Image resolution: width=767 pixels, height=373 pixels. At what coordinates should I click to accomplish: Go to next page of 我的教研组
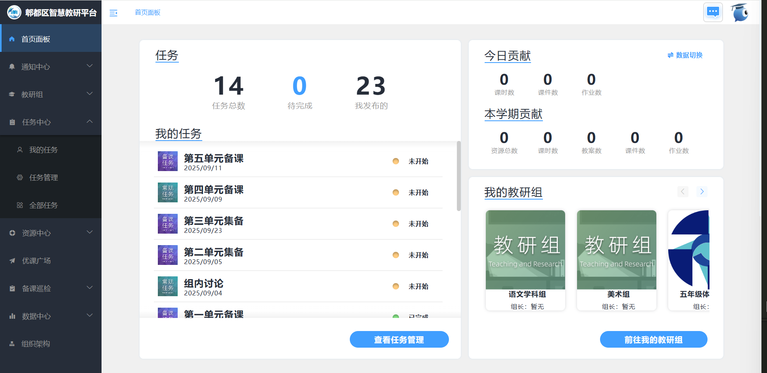(x=702, y=192)
